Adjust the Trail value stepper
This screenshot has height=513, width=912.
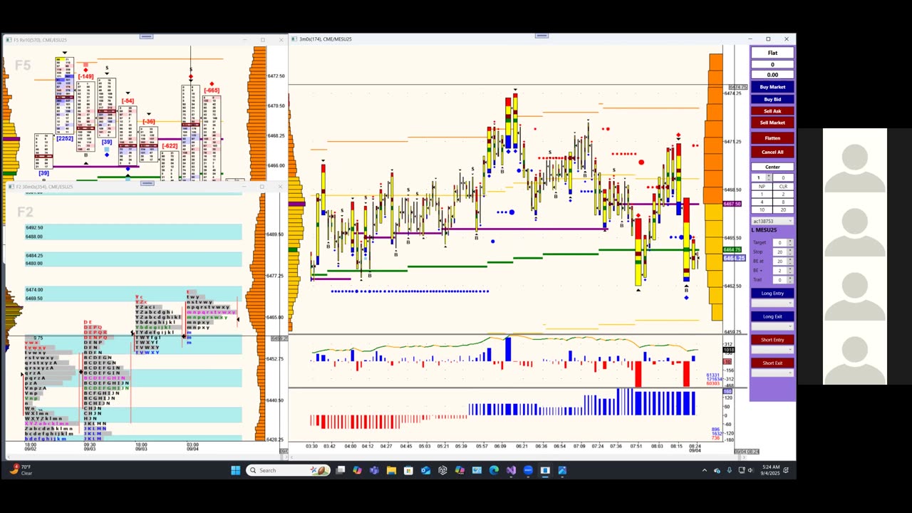[x=789, y=280]
